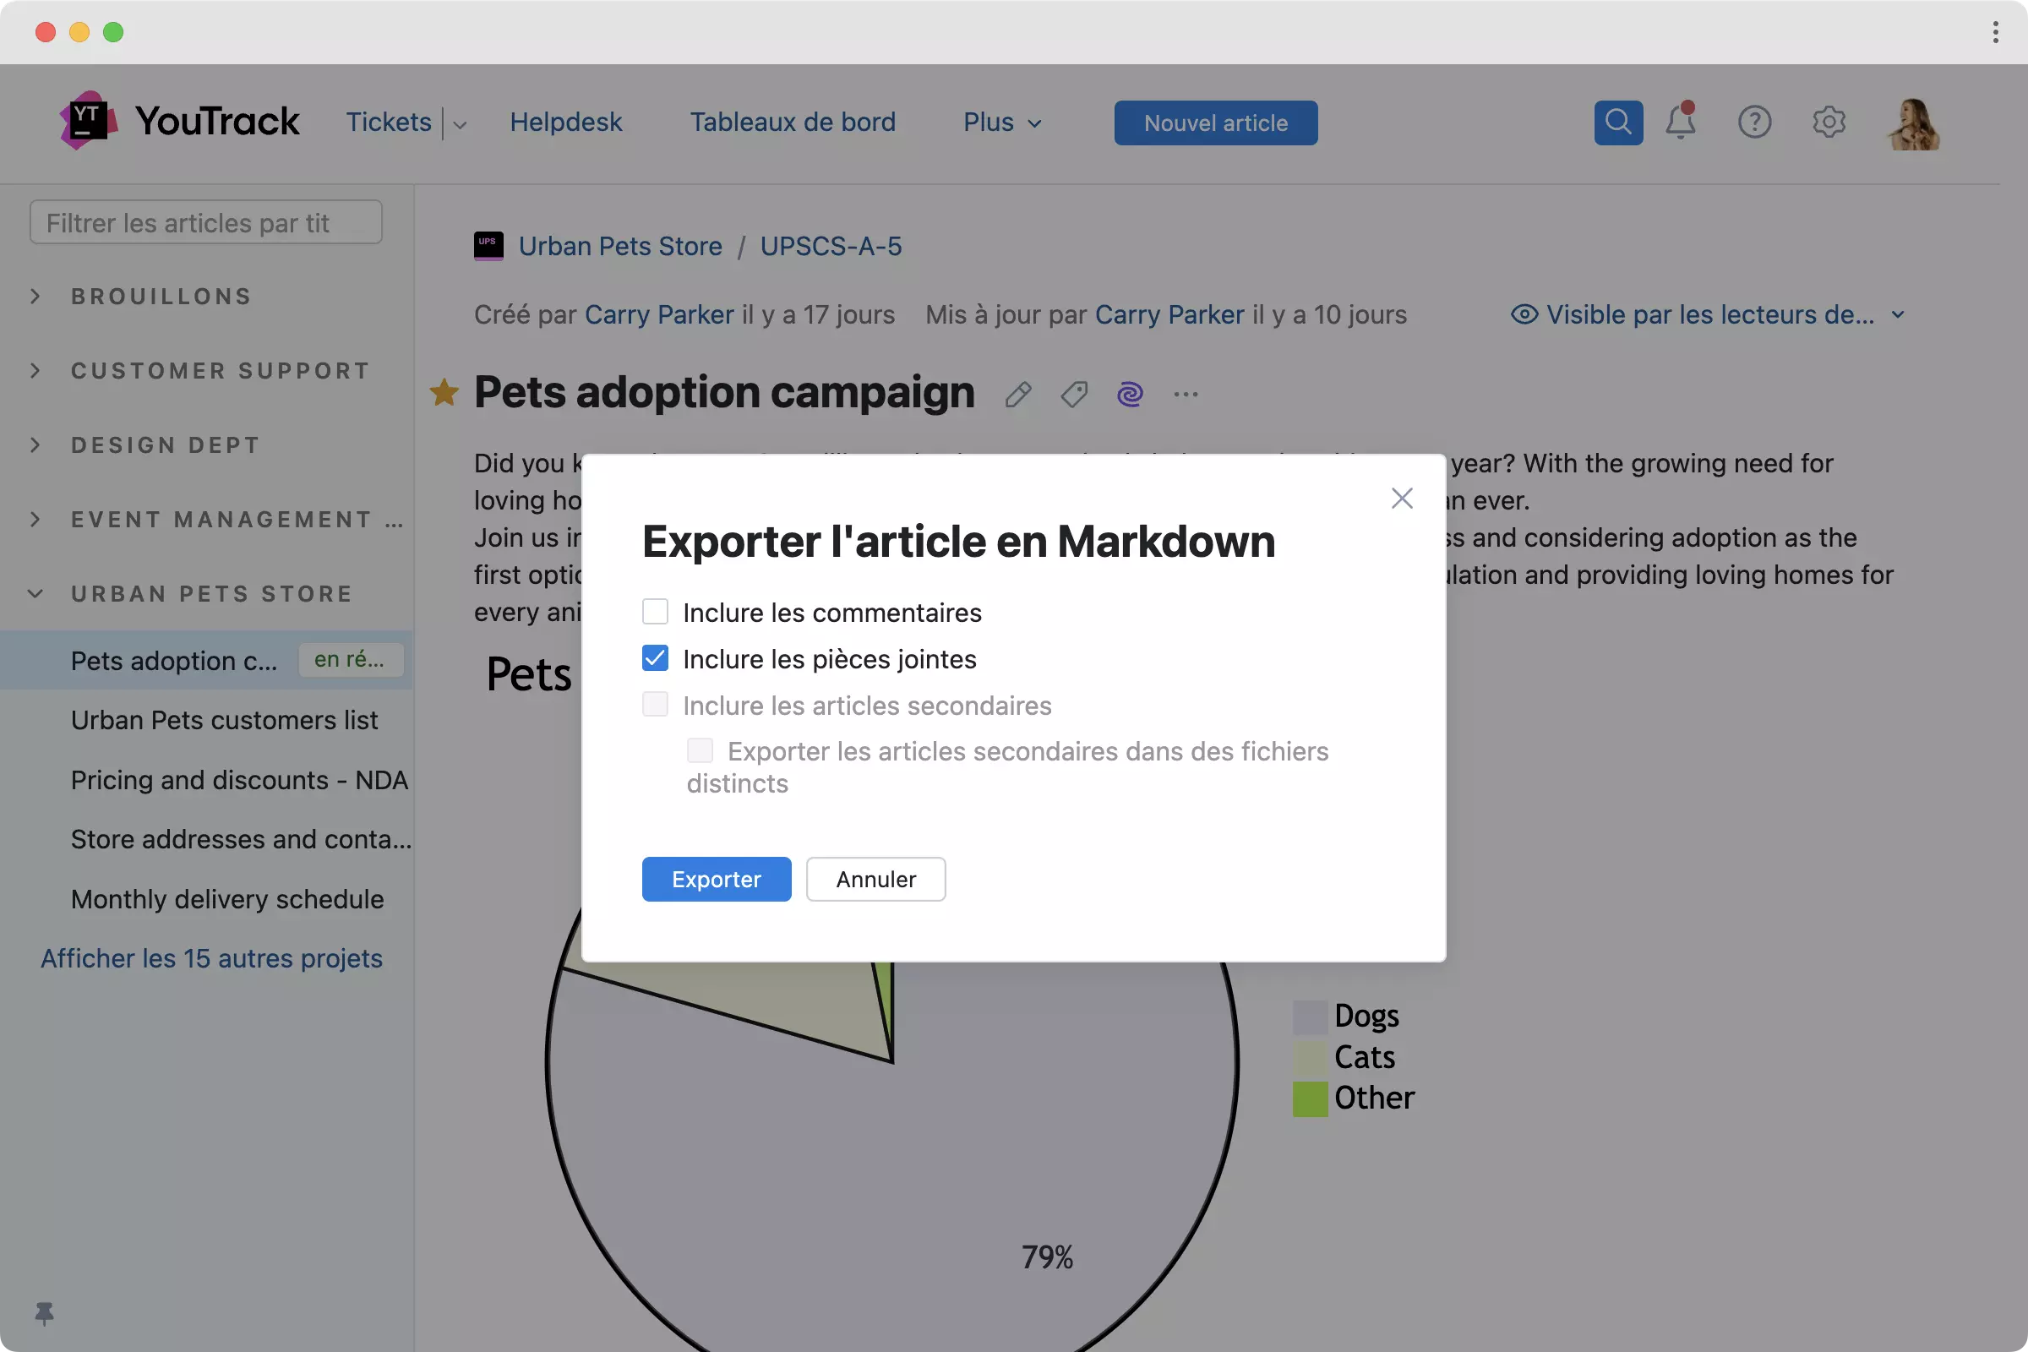This screenshot has height=1352, width=2028.
Task: Expand the Customer Support section
Action: pyautogui.click(x=35, y=371)
